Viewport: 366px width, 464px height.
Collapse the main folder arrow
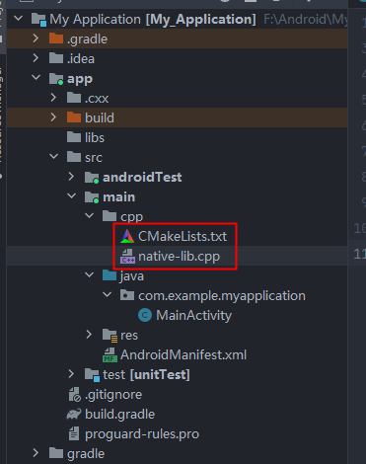coord(72,196)
